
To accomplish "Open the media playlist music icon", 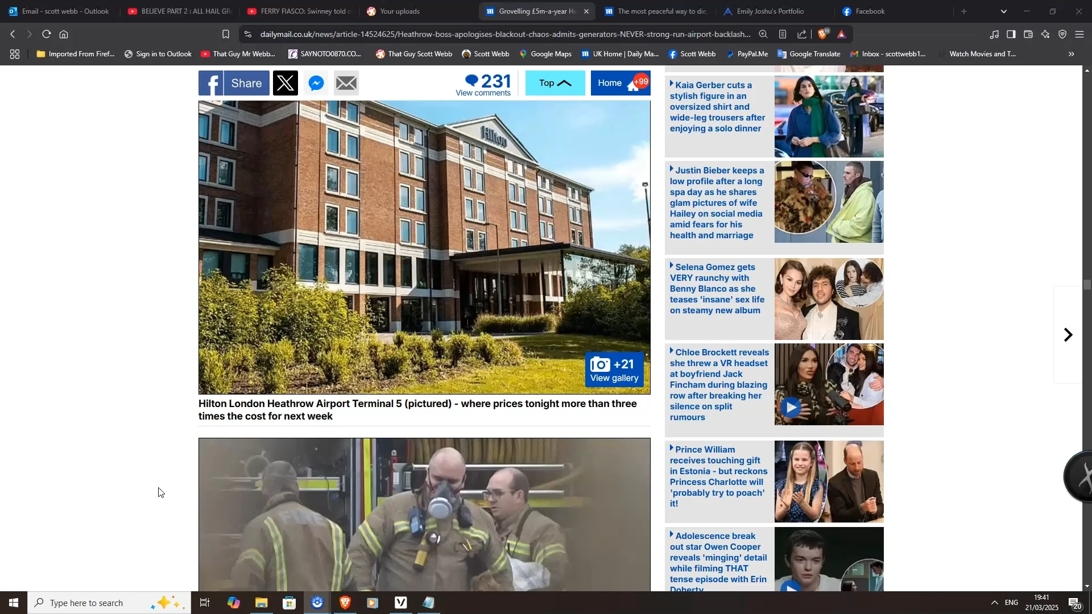I will [994, 35].
